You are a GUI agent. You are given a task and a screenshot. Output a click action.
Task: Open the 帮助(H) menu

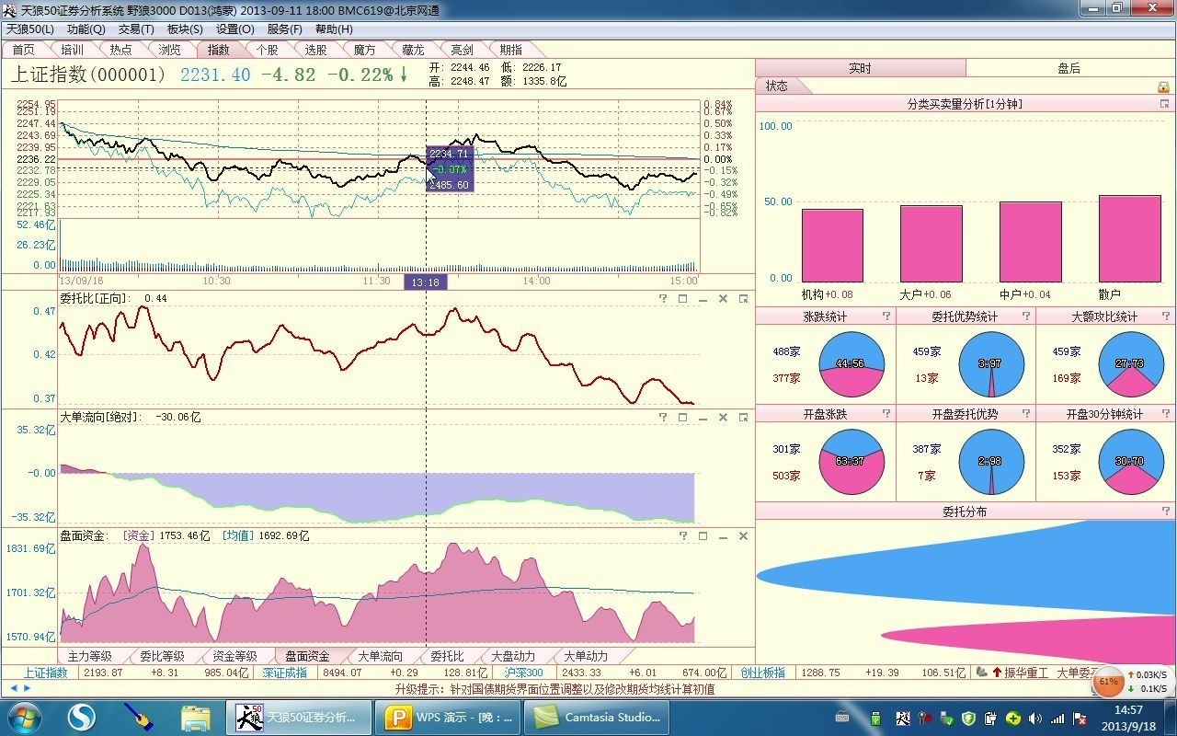click(x=334, y=29)
